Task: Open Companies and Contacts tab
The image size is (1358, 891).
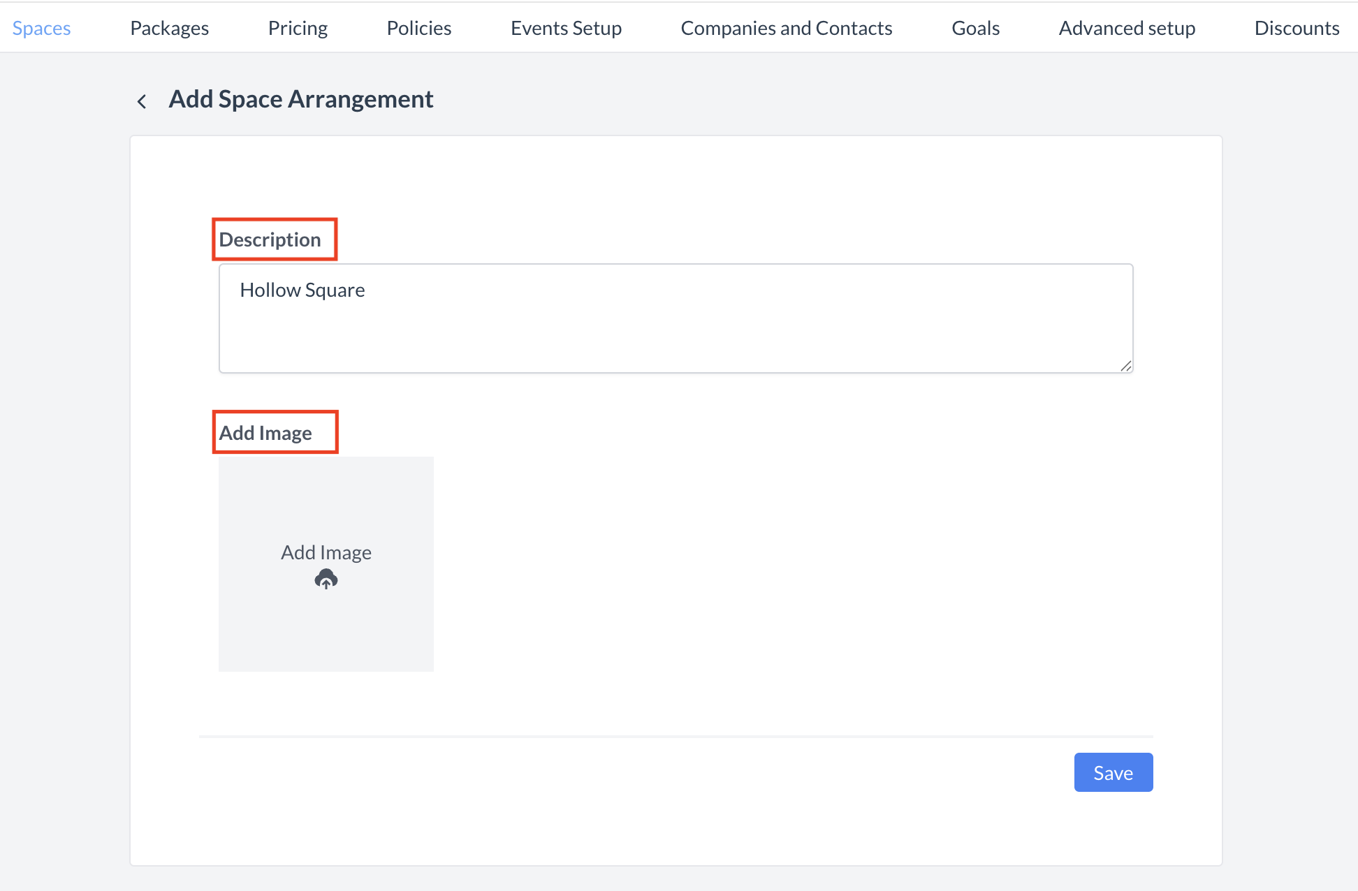Action: click(x=786, y=28)
